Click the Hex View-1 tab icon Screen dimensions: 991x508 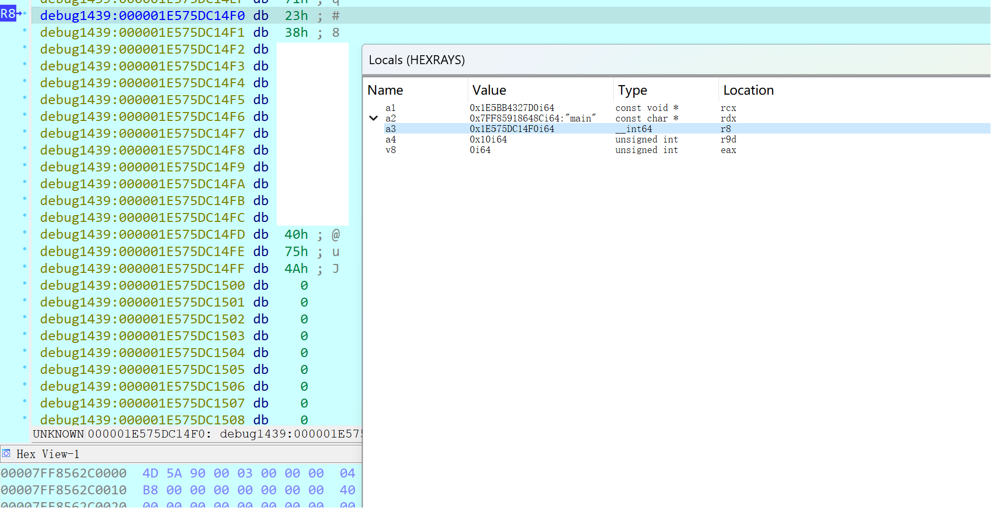point(6,453)
